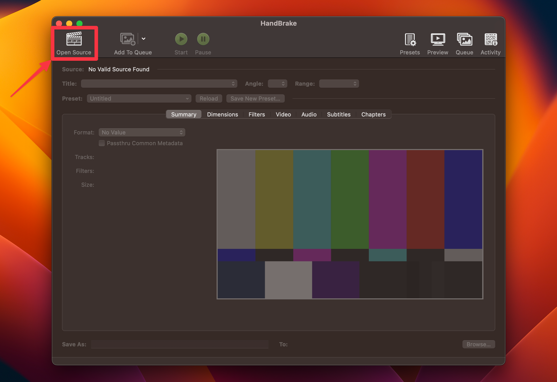Click the Pause encode icon

point(203,39)
